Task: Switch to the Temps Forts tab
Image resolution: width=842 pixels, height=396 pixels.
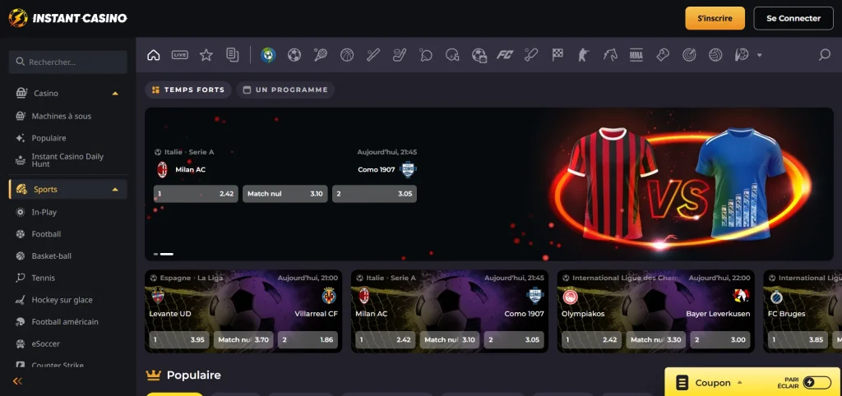Action: pos(187,90)
